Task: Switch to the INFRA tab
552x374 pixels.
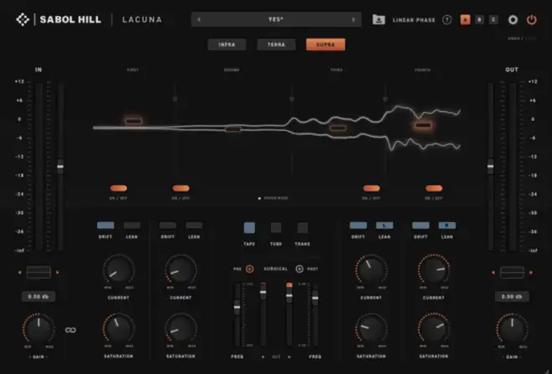Action: click(227, 44)
